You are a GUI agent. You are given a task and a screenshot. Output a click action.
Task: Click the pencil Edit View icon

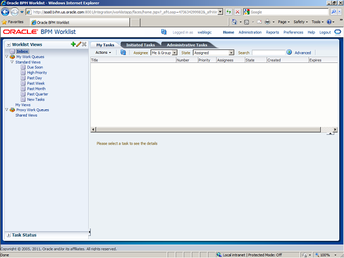78,44
